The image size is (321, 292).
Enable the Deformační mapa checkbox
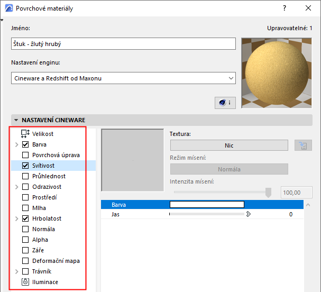pos(25,261)
